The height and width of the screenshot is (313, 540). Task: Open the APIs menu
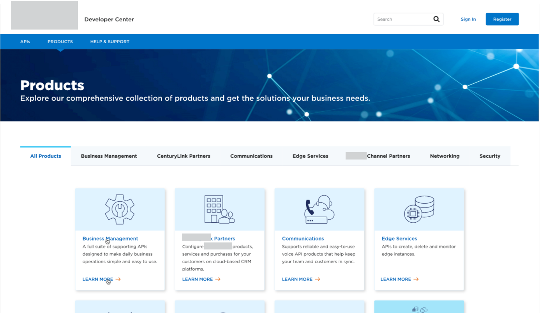[x=25, y=42]
